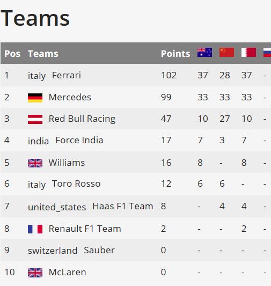Image resolution: width=271 pixels, height=286 pixels.
Task: Open the Ferrari team link
Action: pyautogui.click(x=67, y=75)
